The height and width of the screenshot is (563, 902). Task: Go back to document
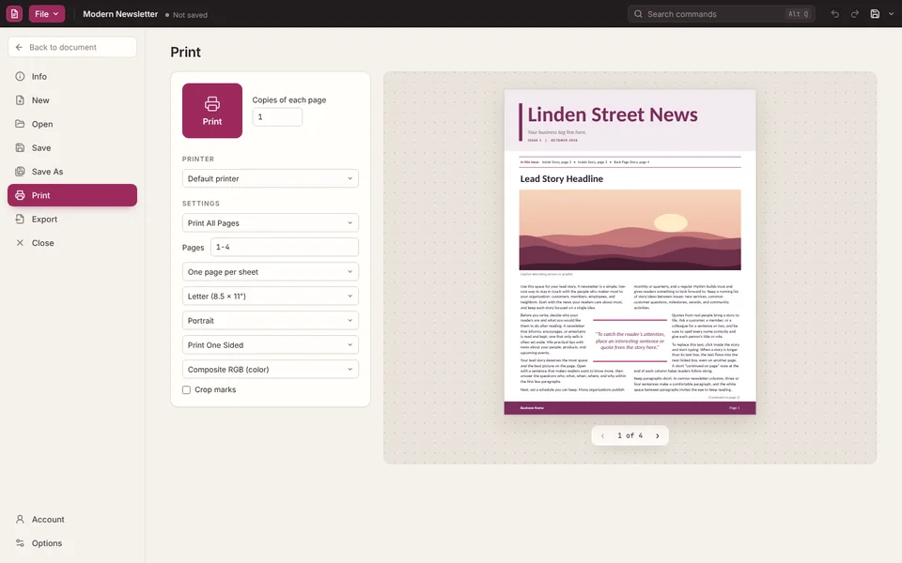click(72, 47)
